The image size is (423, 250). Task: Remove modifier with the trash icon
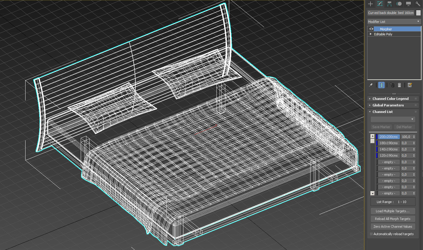coord(400,85)
